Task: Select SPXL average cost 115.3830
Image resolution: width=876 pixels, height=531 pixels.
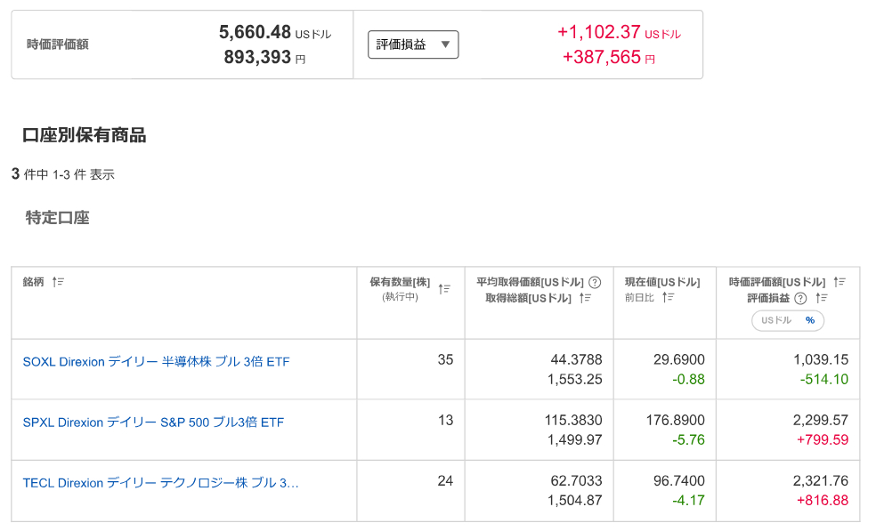Action: (x=573, y=421)
